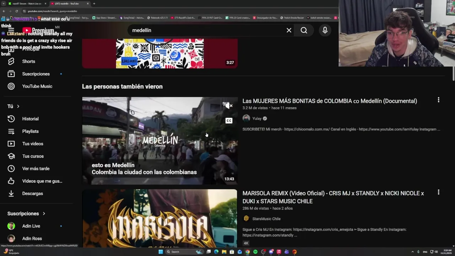Start voice search with the microphone icon
The image size is (455, 256).
pyautogui.click(x=325, y=30)
